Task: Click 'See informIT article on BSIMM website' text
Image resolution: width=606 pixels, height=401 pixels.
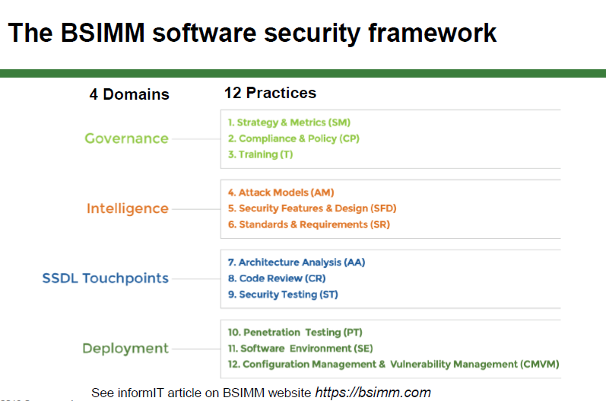Action: pyautogui.click(x=201, y=393)
